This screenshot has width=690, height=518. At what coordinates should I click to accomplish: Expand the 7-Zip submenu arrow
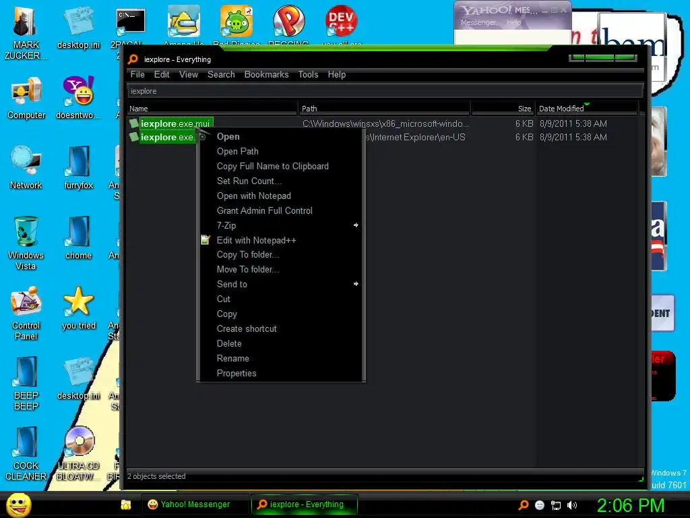pyautogui.click(x=356, y=225)
